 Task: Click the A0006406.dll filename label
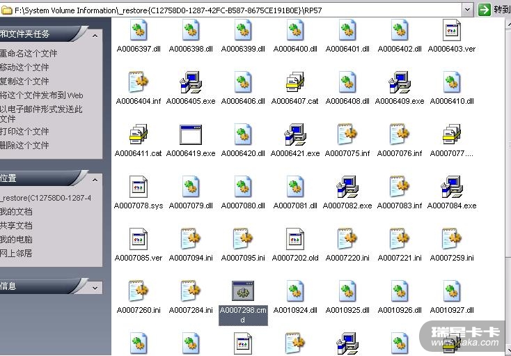(x=243, y=101)
